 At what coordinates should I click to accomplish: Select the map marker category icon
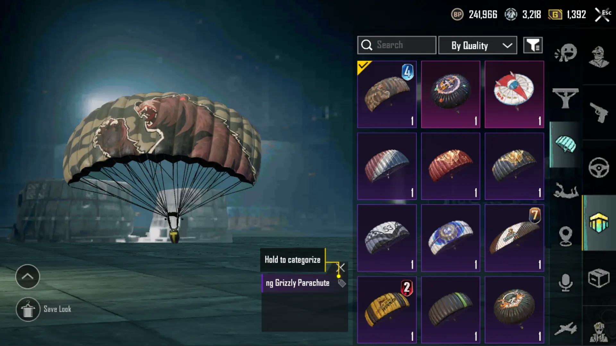pos(566,236)
